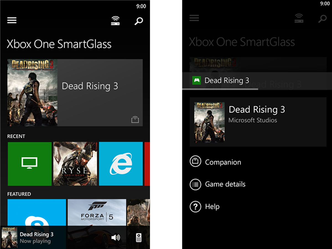Open the hamburger menu on left screen

click(12, 20)
